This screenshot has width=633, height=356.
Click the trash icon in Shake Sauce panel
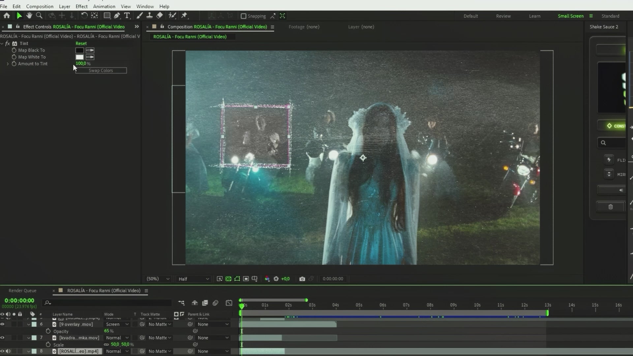pos(611,207)
